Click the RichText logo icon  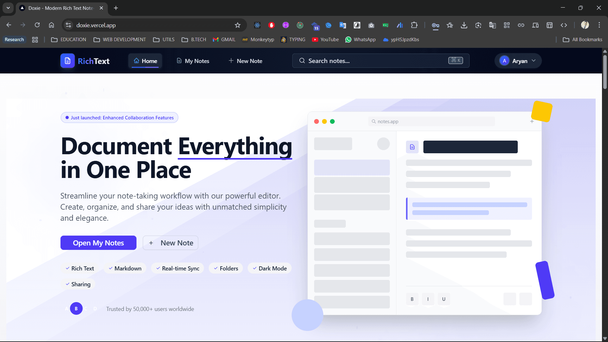67,61
